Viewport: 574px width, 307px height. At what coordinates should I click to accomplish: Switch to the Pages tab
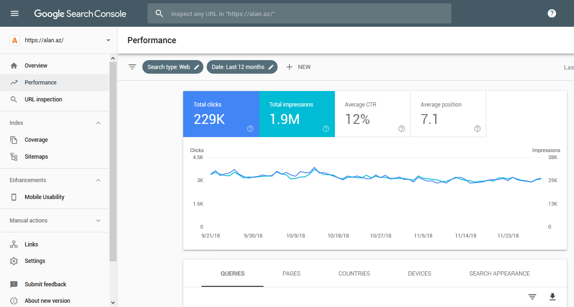(x=291, y=274)
